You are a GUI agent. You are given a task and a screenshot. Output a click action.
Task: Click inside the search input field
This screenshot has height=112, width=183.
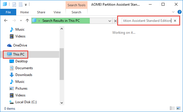click(x=147, y=21)
